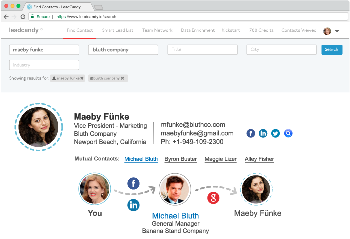This screenshot has height=239, width=350.
Task: Click the large Michael Bluth name under his photo
Action: click(175, 216)
